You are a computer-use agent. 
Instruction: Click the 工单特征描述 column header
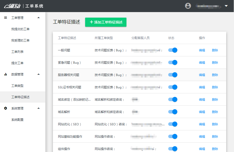pos(67,38)
